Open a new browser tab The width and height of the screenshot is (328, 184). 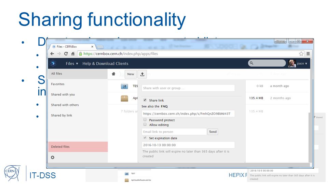100,47
